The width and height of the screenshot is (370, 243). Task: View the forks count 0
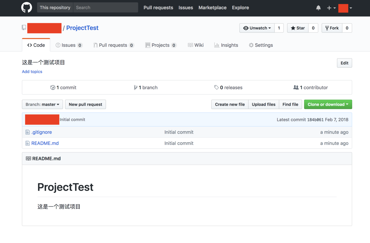pos(347,28)
